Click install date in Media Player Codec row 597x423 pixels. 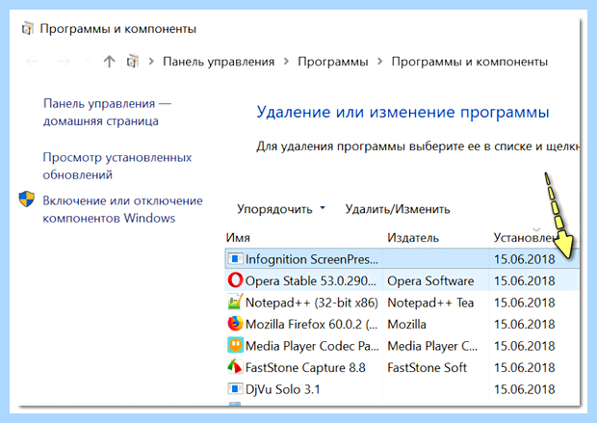pos(524,346)
